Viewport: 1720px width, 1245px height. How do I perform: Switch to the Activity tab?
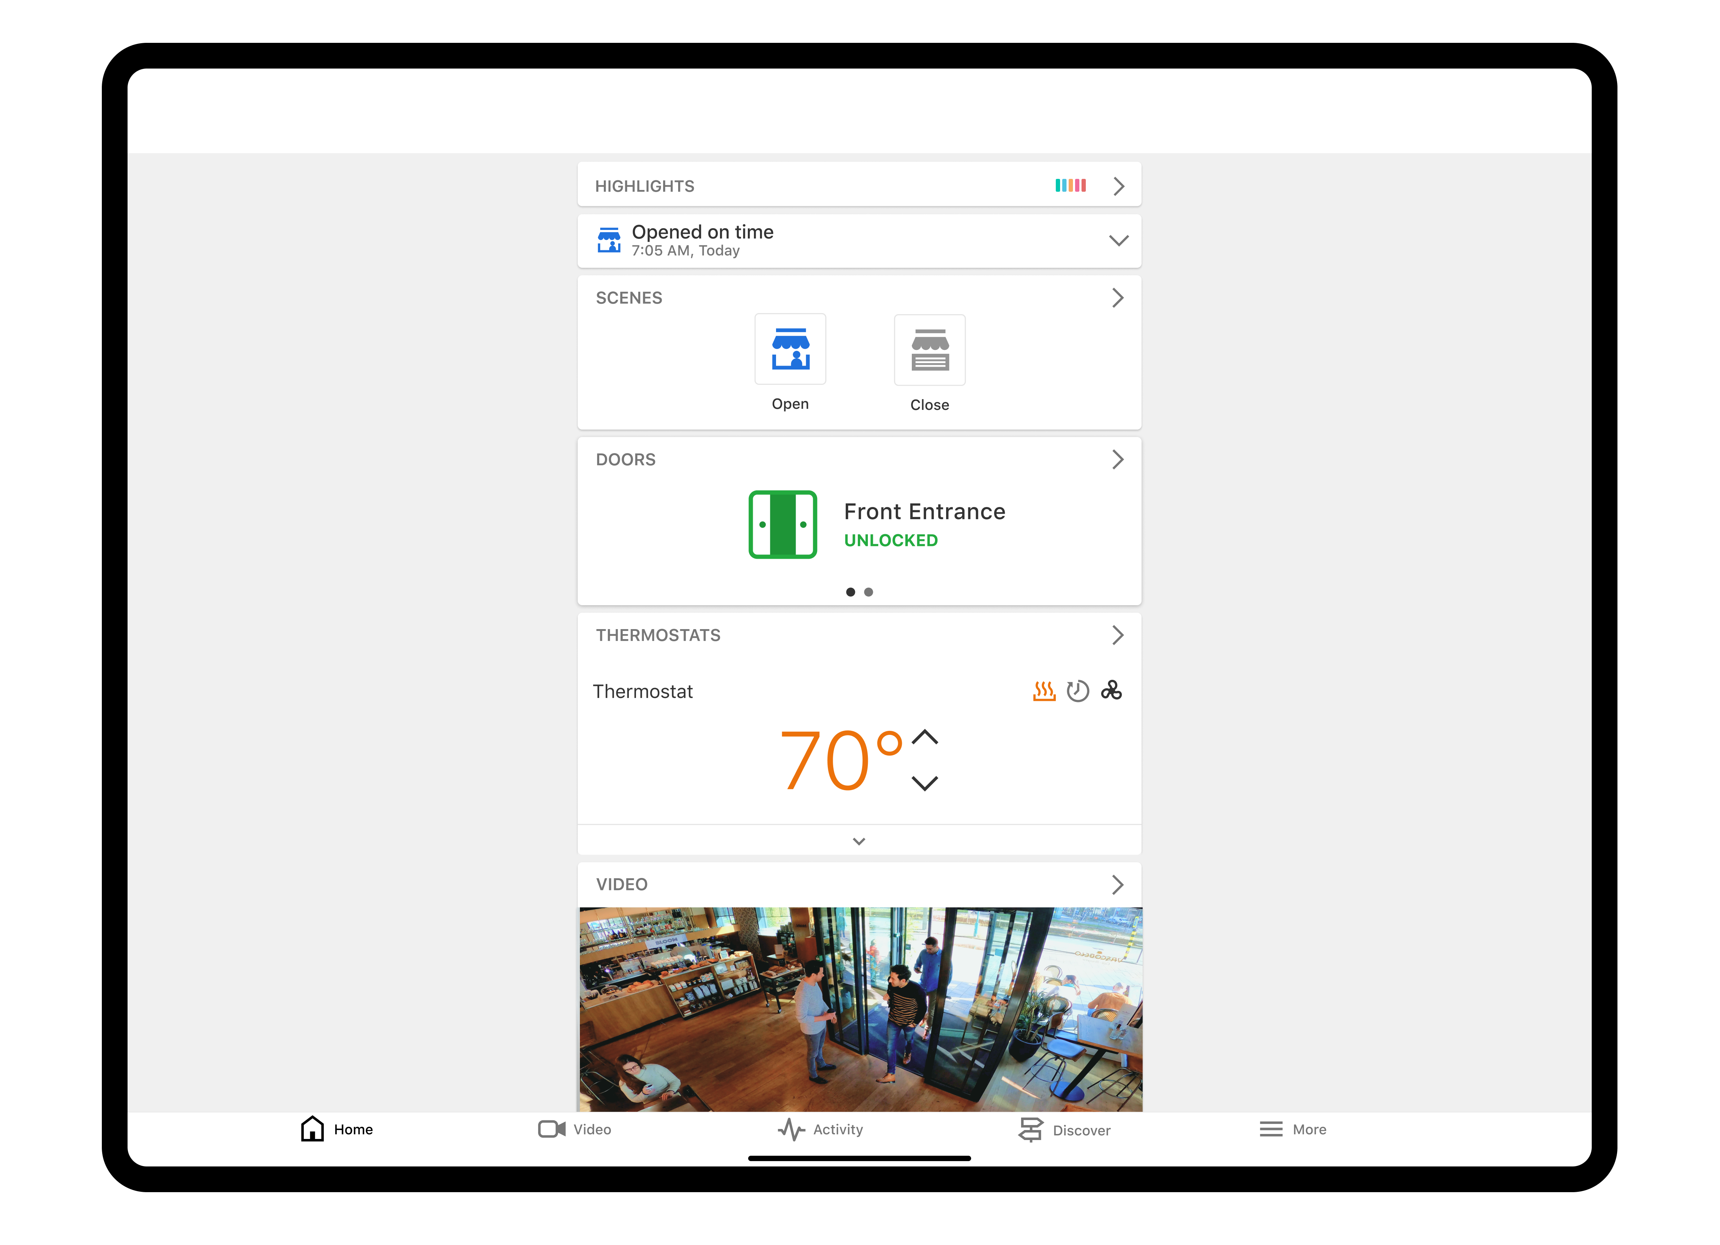point(821,1129)
